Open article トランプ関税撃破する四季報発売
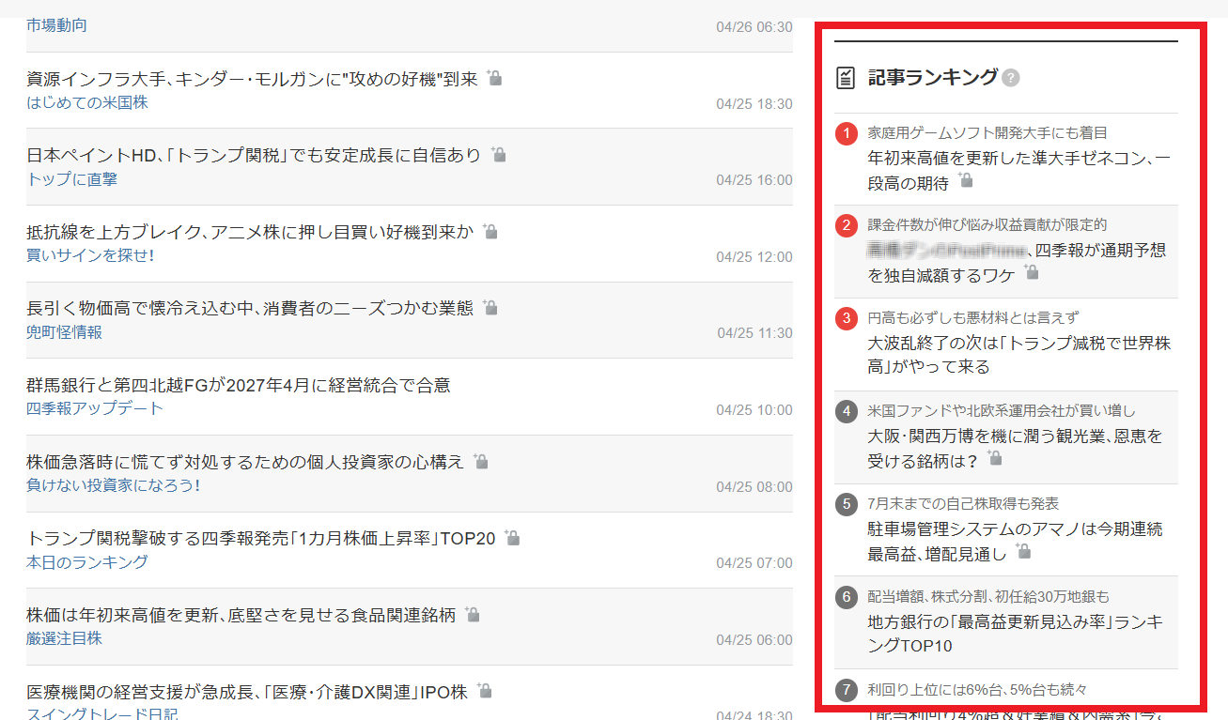The width and height of the screenshot is (1228, 720). 261,538
